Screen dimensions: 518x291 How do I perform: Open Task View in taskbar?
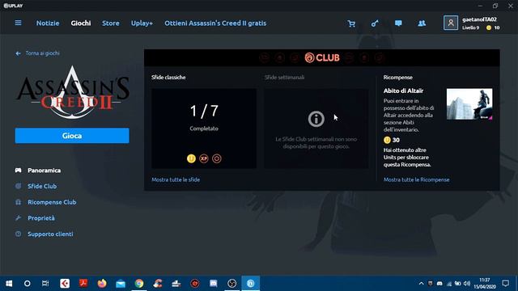(x=45, y=284)
